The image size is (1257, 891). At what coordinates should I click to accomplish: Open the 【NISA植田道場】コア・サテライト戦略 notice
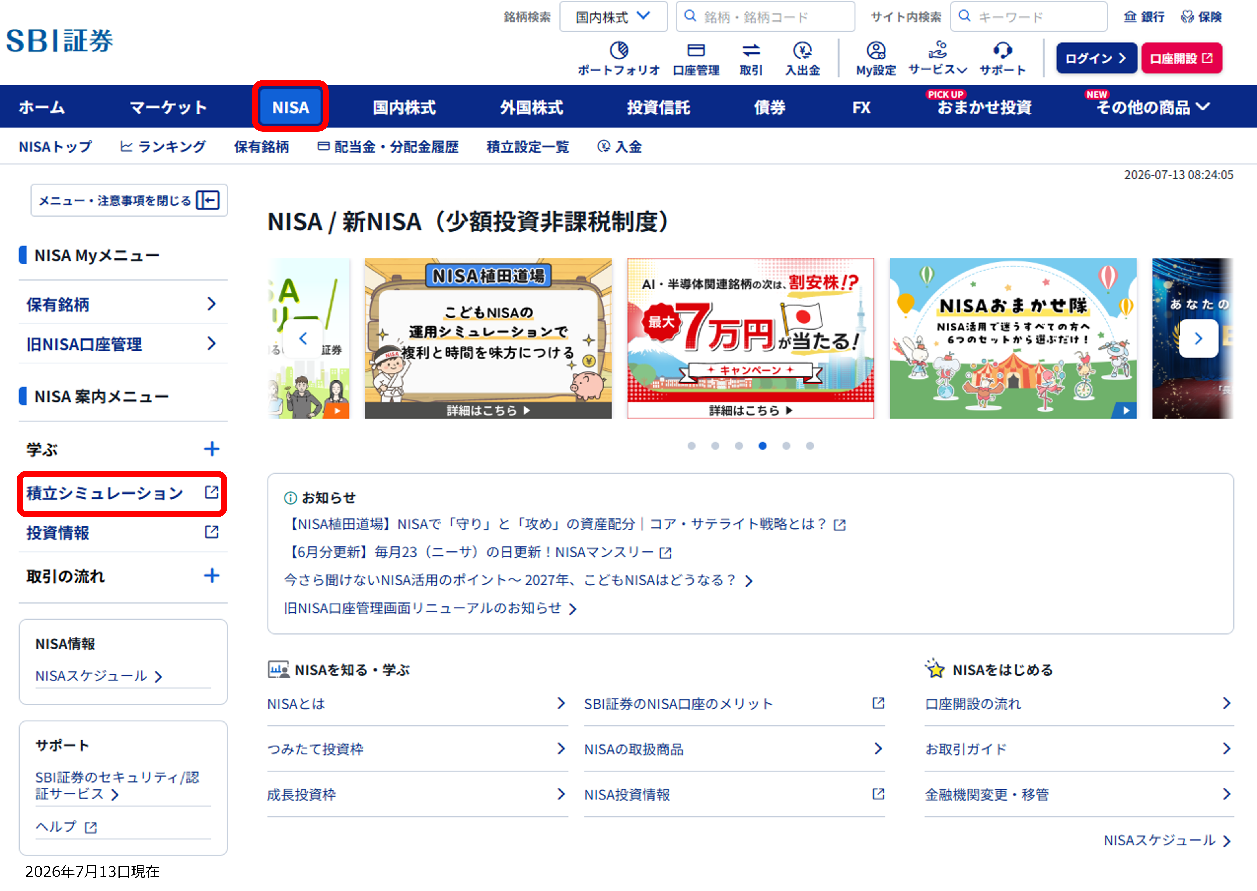pyautogui.click(x=565, y=524)
